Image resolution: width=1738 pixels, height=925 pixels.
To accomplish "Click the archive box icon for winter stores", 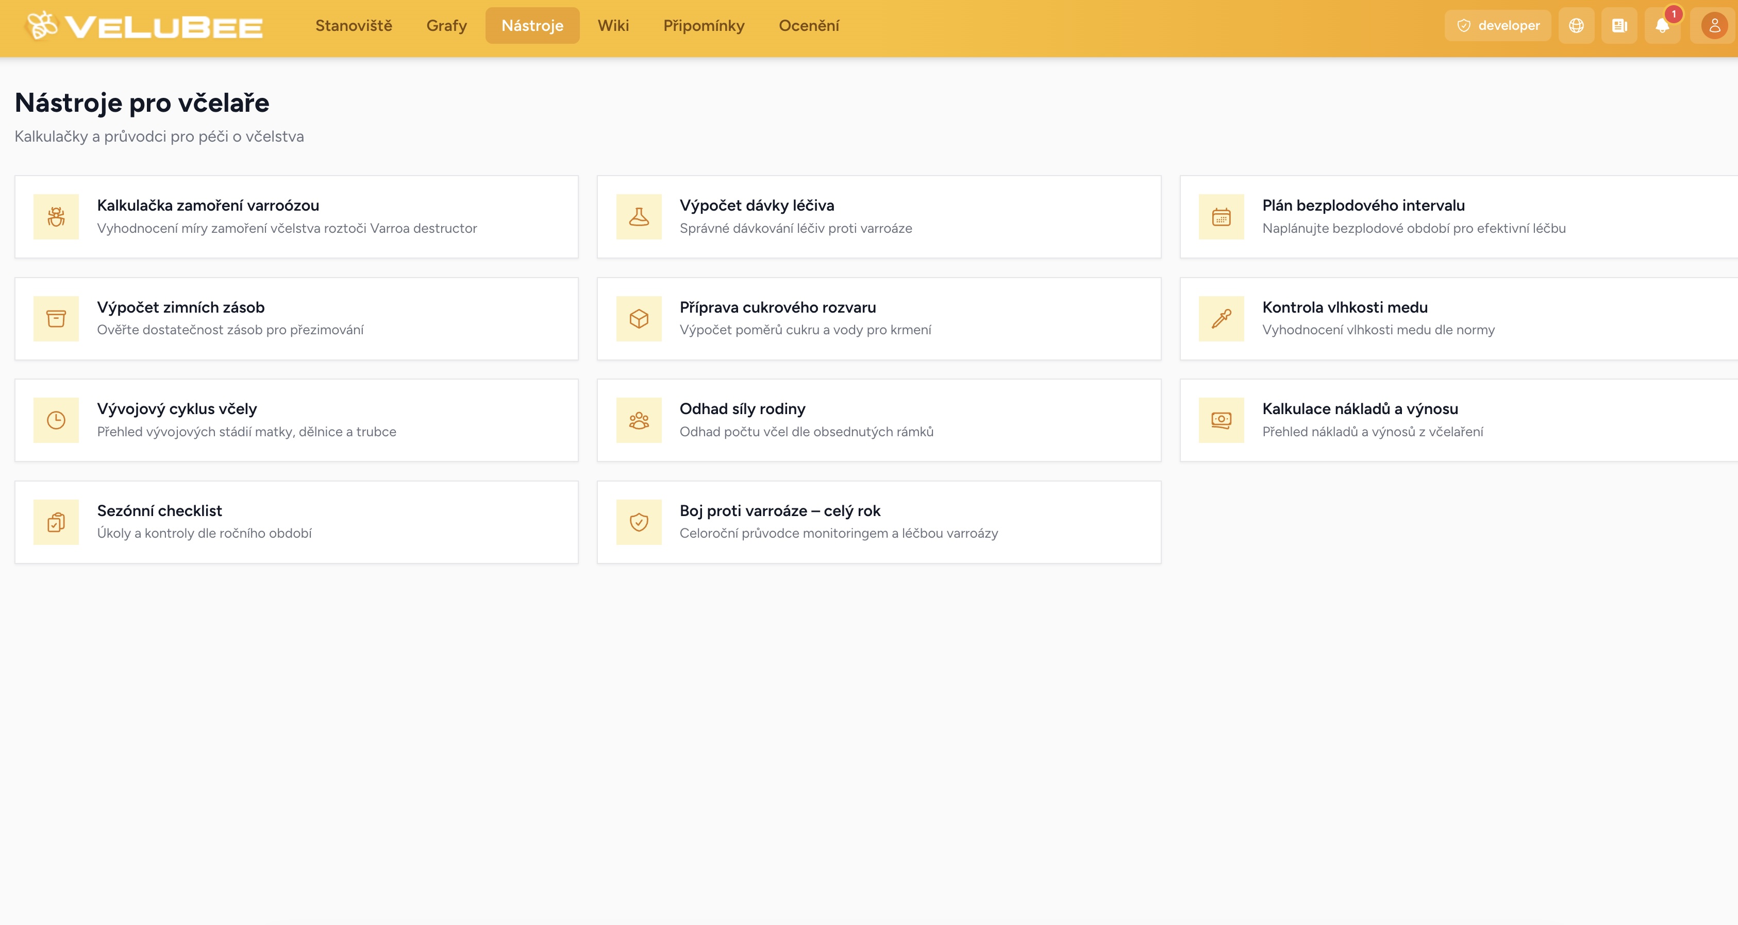I will (x=56, y=318).
